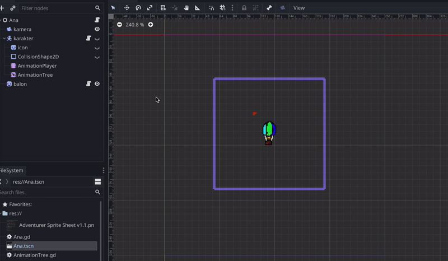Viewport: 448px width, 261px height.
Task: Open FileSystem dock three-dot options
Action: [104, 170]
